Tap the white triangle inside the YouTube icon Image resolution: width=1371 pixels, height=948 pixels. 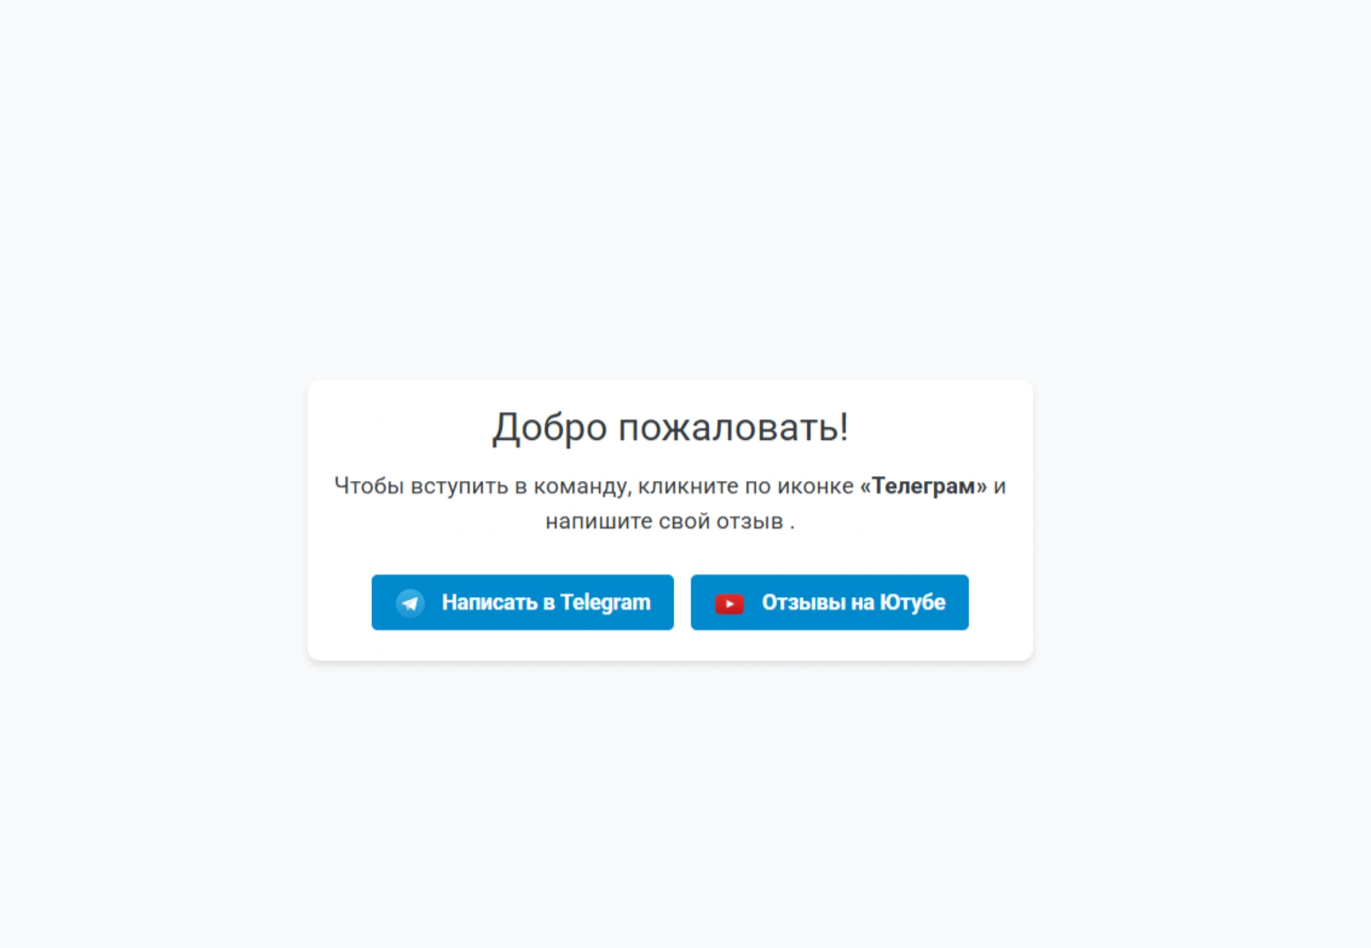pyautogui.click(x=730, y=604)
